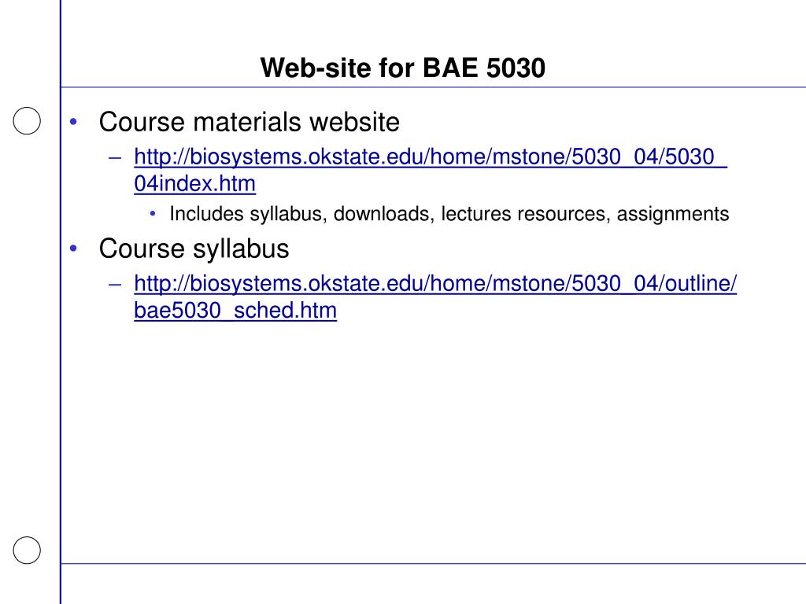This screenshot has width=806, height=604.
Task: Select the "Includes syllabus, downloads" sub-bullet text
Action: tap(300, 214)
